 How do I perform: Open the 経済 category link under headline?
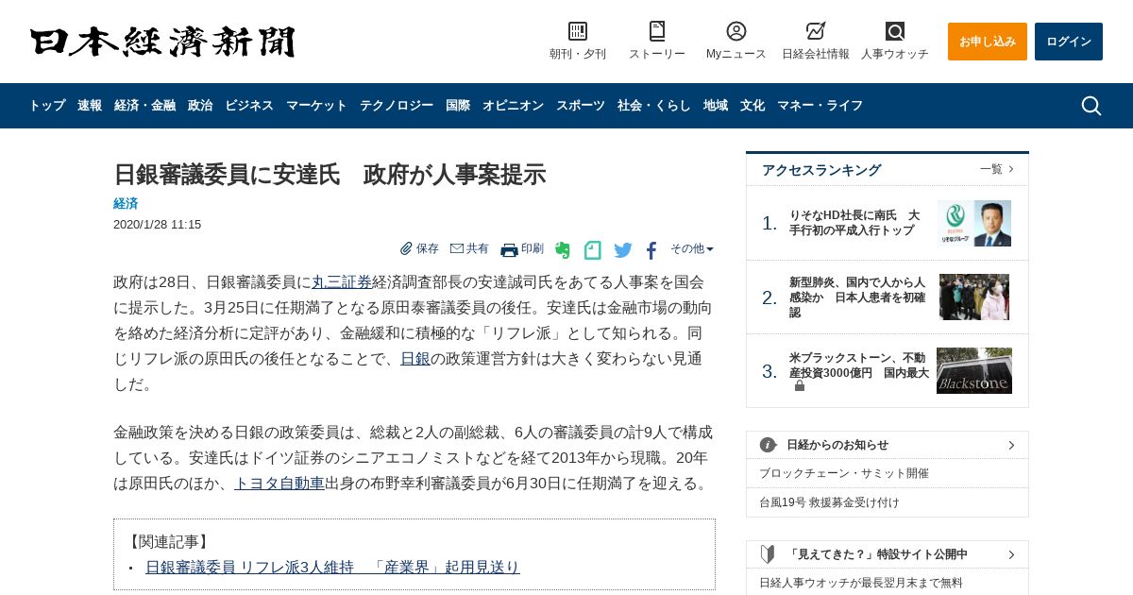[x=126, y=203]
